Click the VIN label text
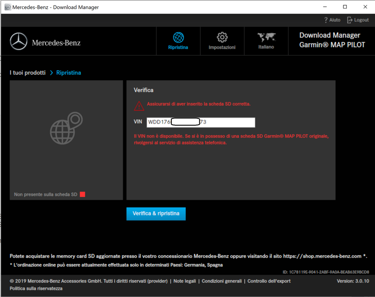Viewport: 375px width, 297px height. point(138,122)
